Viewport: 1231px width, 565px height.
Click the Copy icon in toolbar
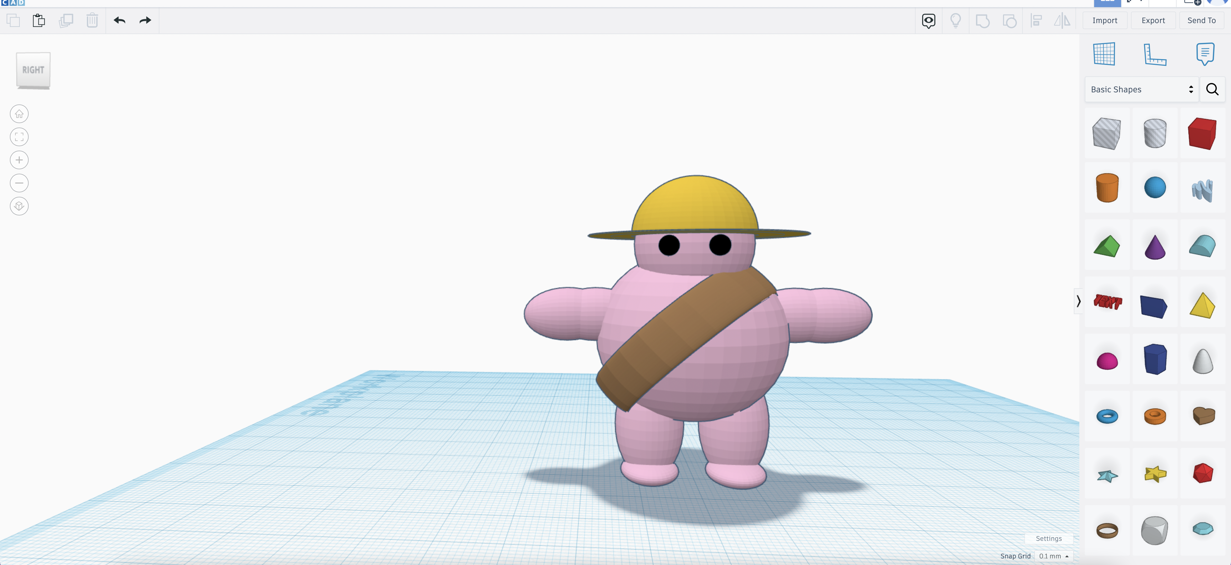tap(13, 21)
